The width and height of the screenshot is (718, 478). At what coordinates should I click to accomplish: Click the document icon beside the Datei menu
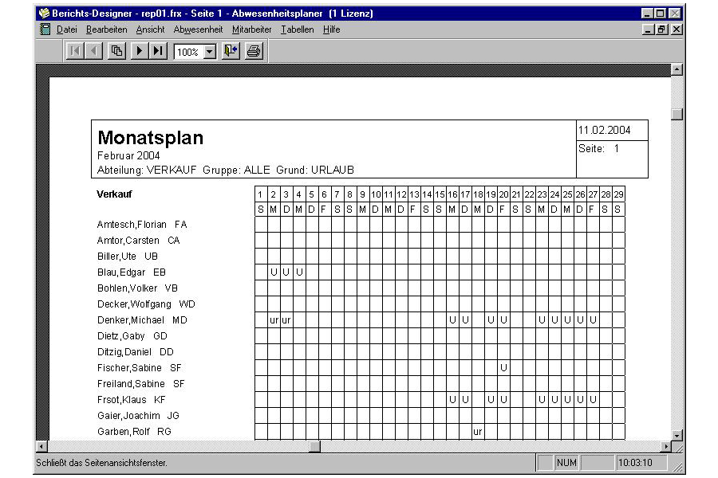click(x=45, y=29)
